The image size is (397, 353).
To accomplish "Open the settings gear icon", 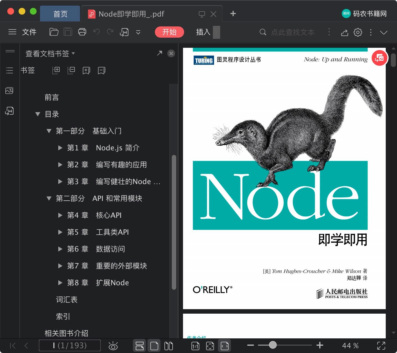I will coord(358,32).
